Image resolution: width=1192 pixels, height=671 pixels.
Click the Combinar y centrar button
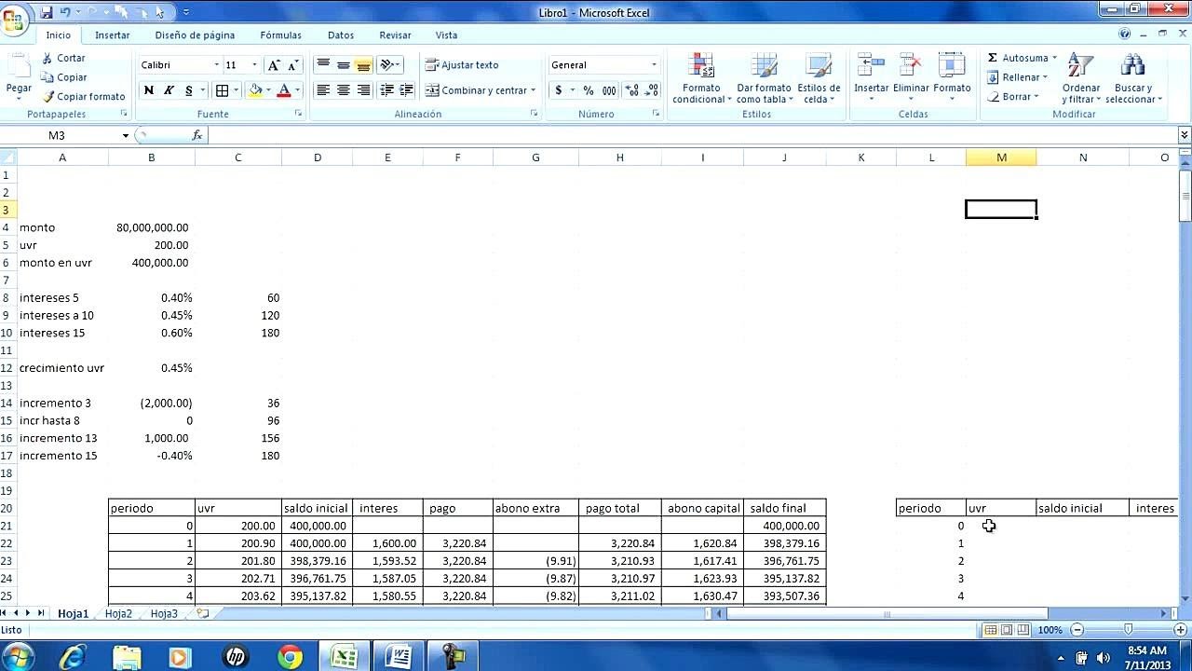coord(476,90)
